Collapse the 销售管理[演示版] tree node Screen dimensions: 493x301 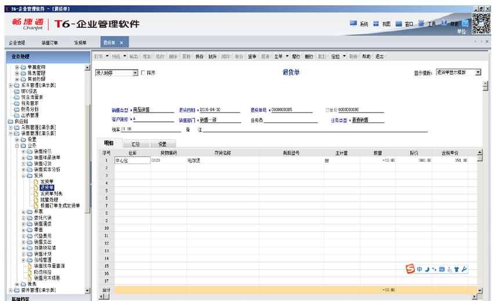click(10, 133)
